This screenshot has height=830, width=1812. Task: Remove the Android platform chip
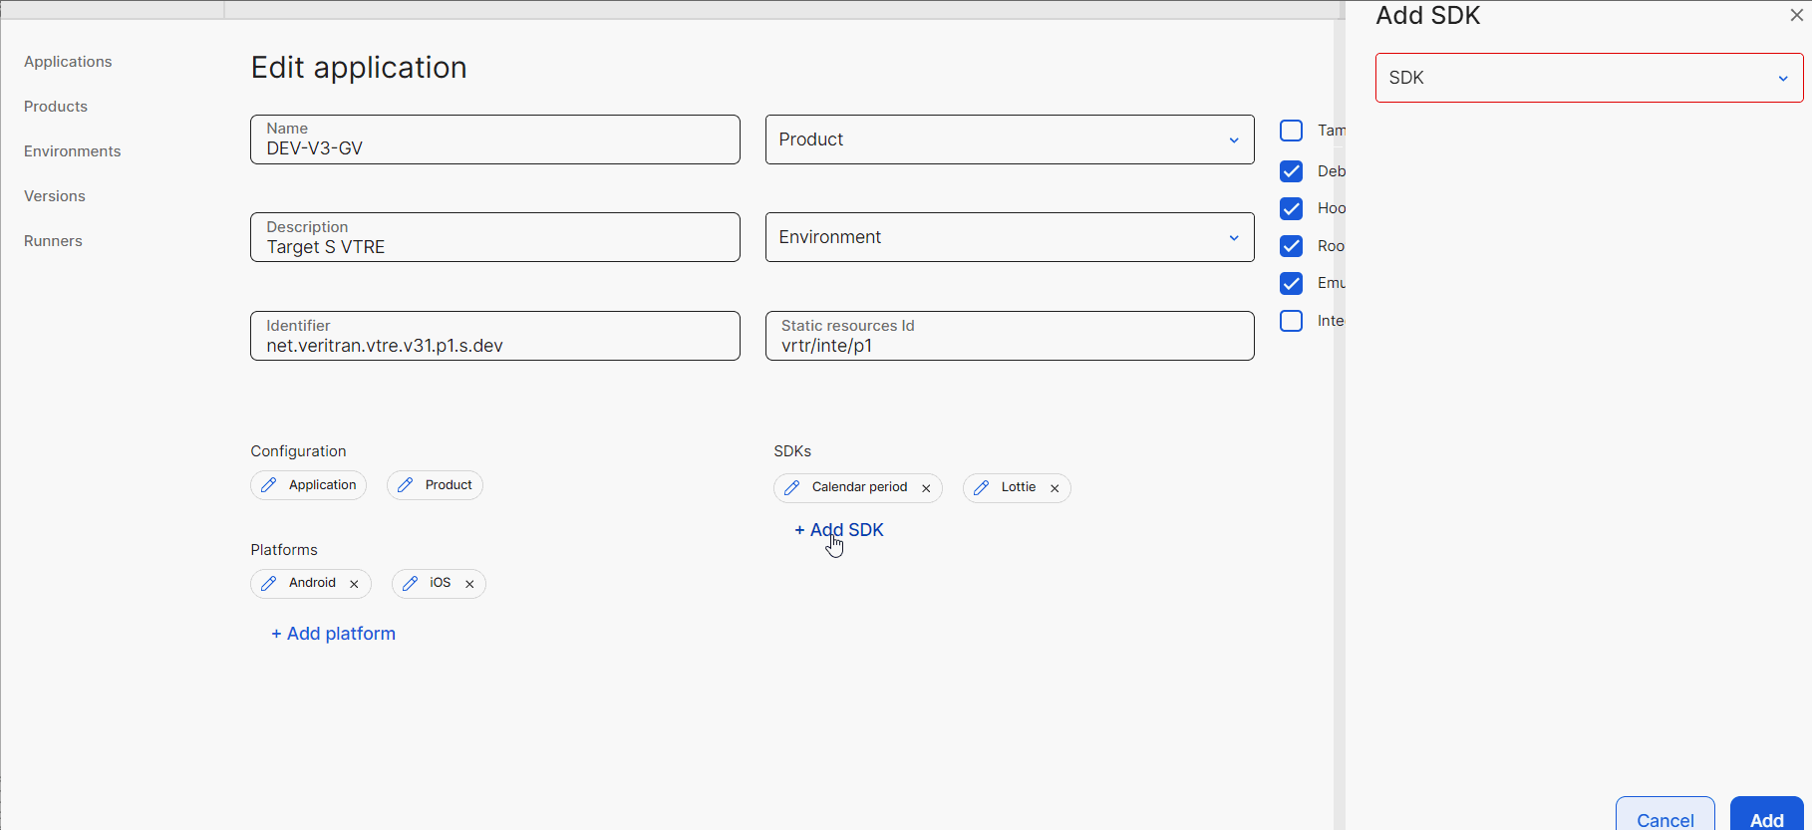click(x=354, y=584)
